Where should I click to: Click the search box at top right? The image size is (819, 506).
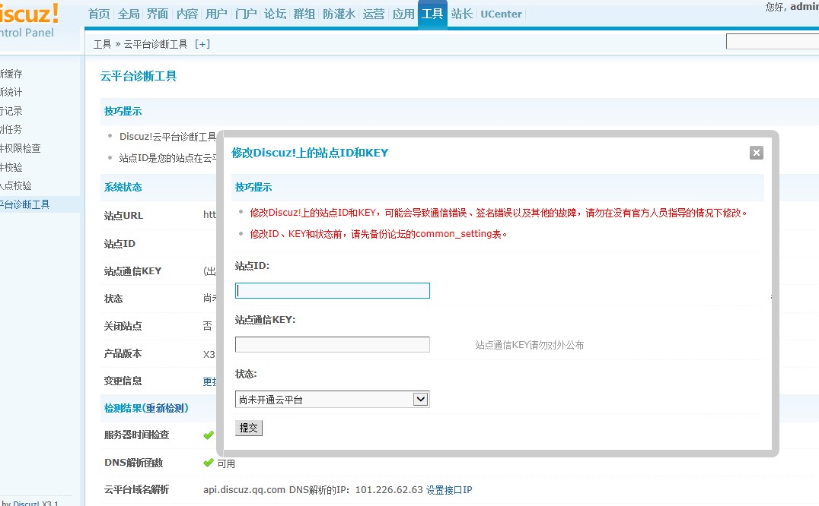[772, 42]
